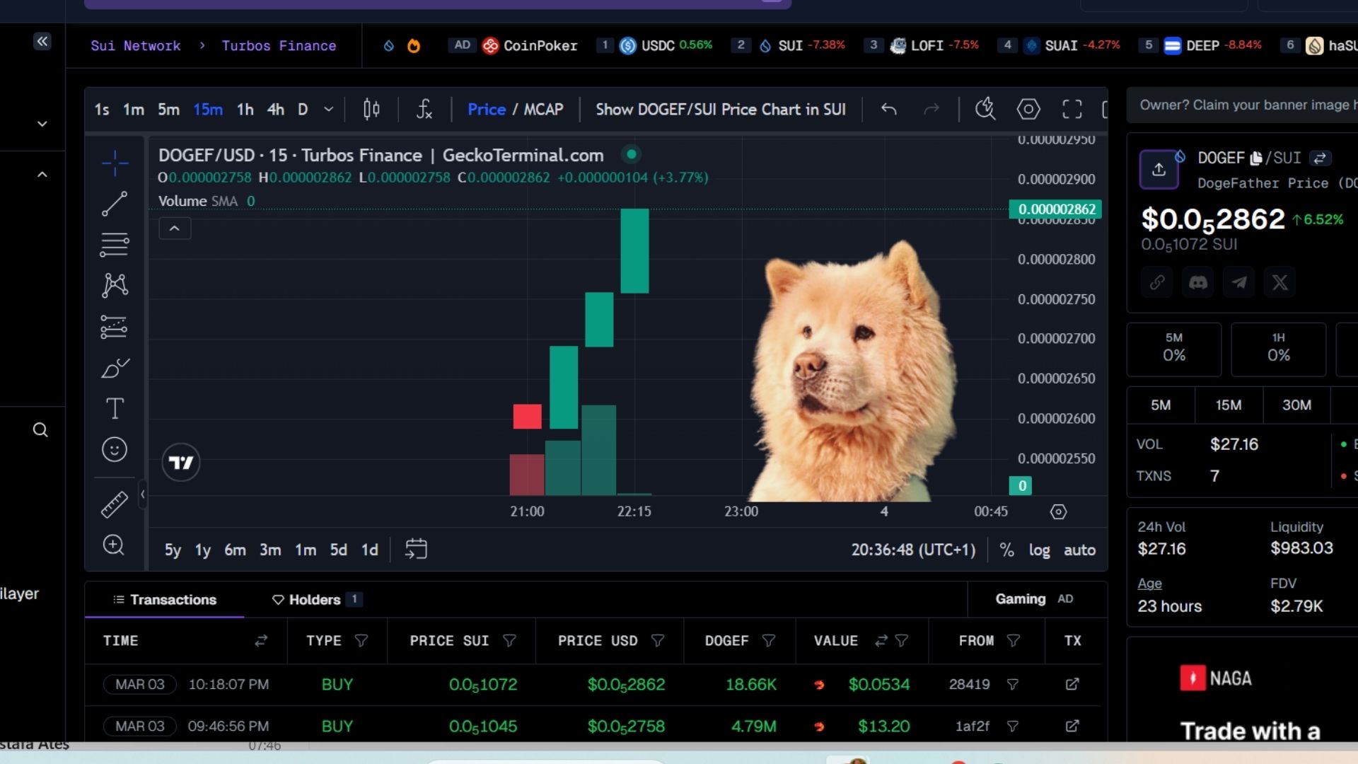Open the go-to-date calendar icon
The image size is (1358, 764).
[x=416, y=549]
